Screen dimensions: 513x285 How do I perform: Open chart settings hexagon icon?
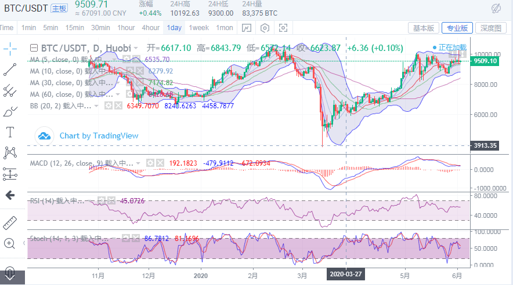point(265,28)
